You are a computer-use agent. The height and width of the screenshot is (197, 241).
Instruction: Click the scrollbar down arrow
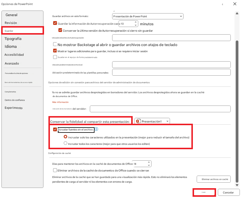click(x=237, y=185)
